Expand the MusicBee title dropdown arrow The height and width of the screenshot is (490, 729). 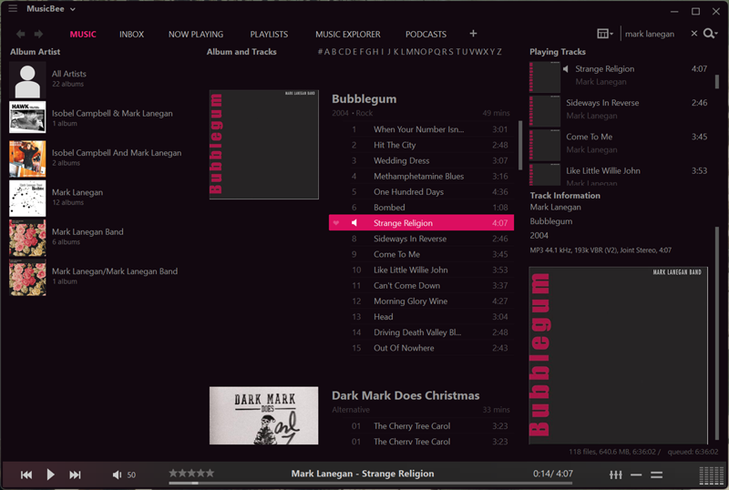(73, 9)
